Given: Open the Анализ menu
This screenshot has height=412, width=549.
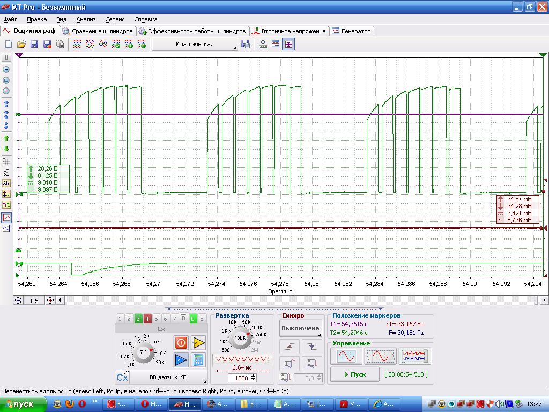Looking at the screenshot, I should click(86, 20).
